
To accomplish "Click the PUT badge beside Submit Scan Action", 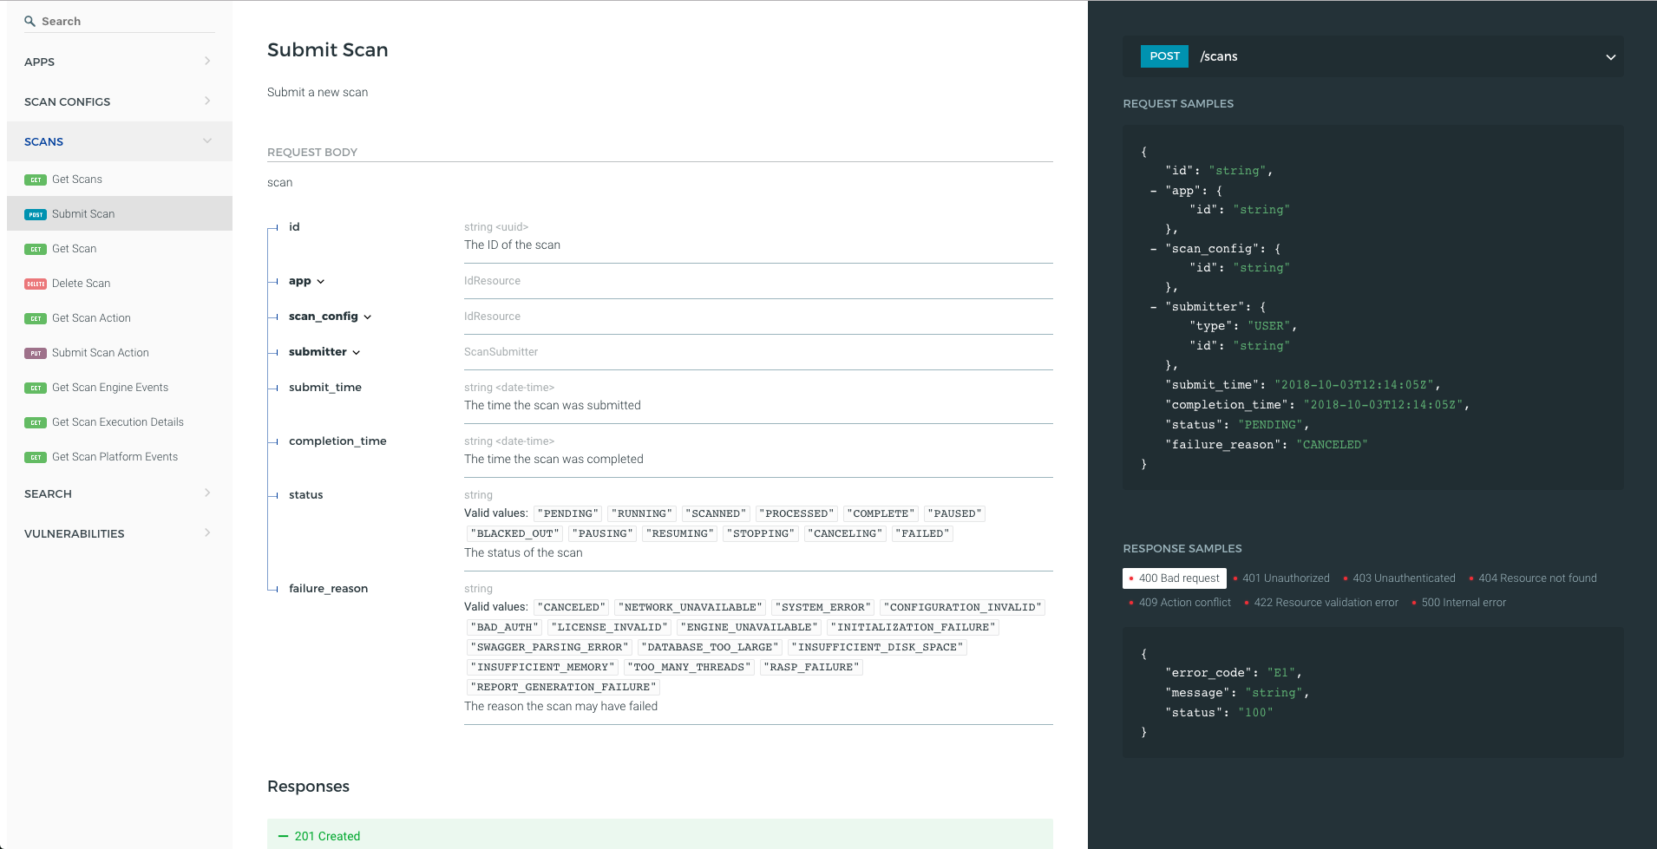I will click(x=36, y=353).
